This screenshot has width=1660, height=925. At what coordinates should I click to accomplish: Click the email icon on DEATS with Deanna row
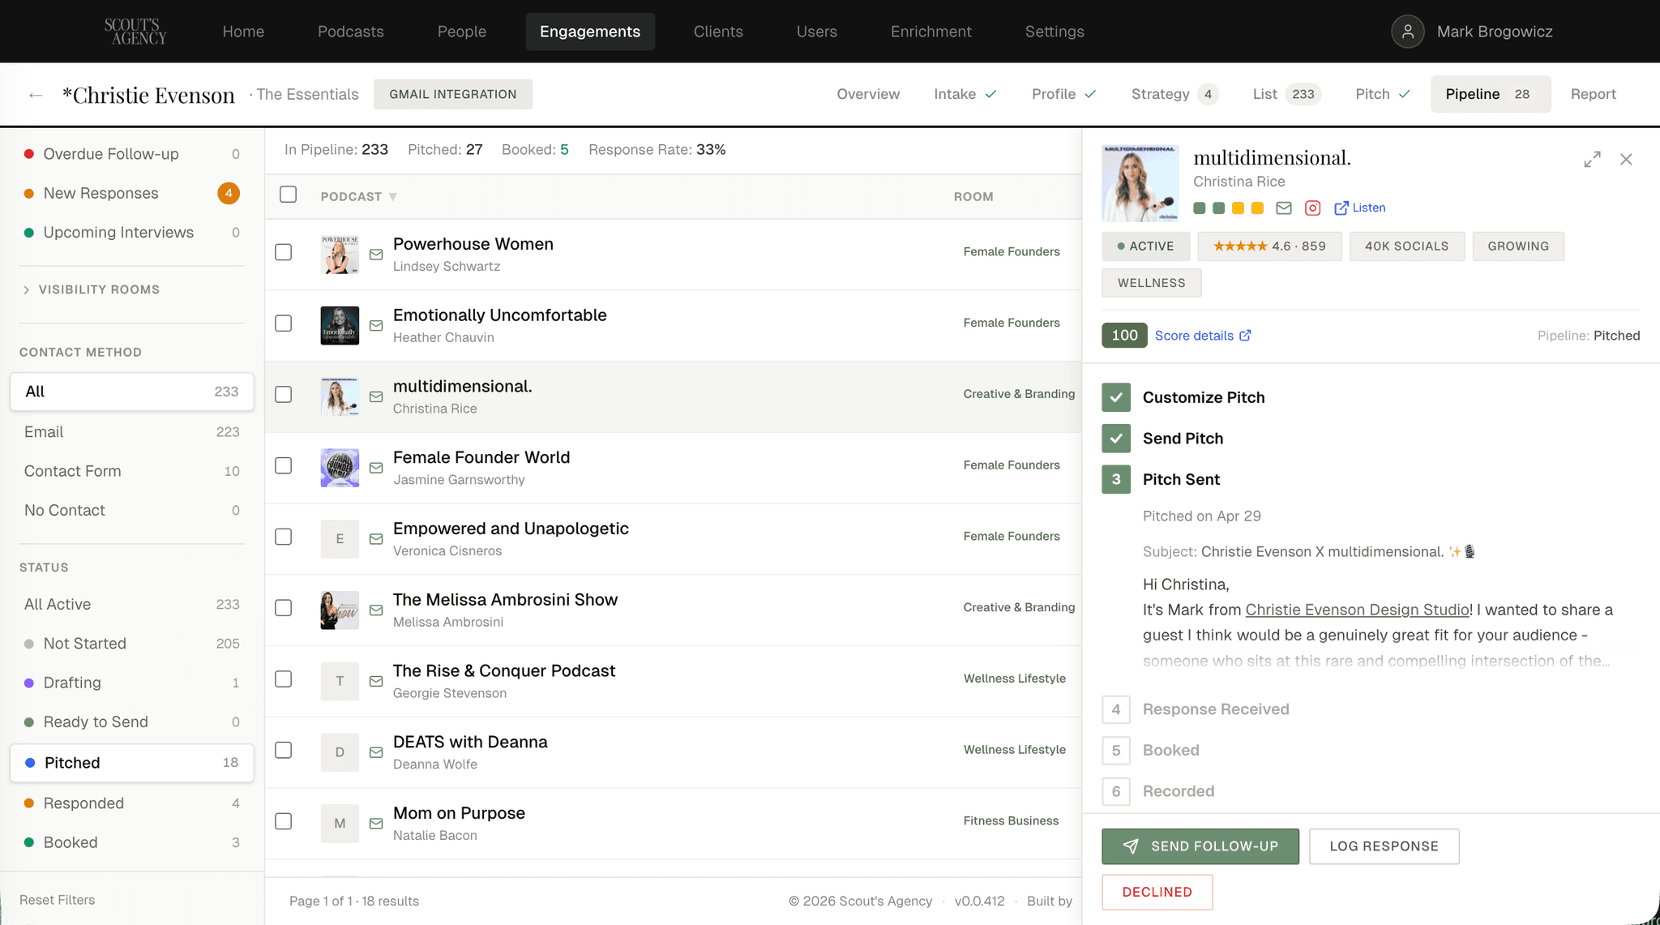tap(376, 752)
